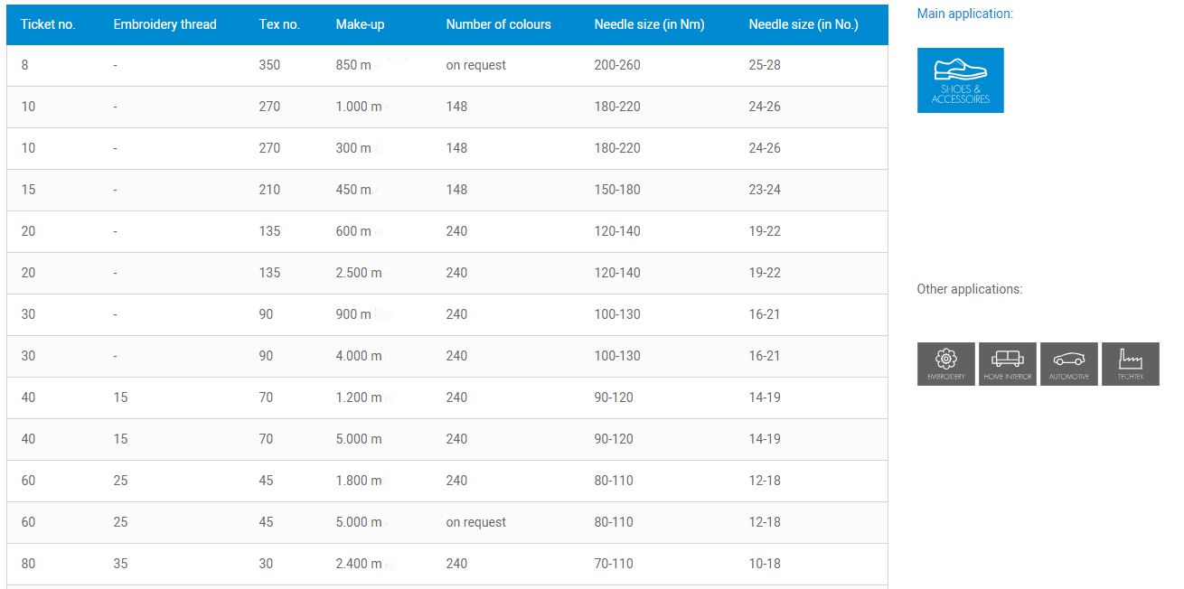The image size is (1184, 589).
Task: Click the Main application label
Action: pyautogui.click(x=965, y=14)
